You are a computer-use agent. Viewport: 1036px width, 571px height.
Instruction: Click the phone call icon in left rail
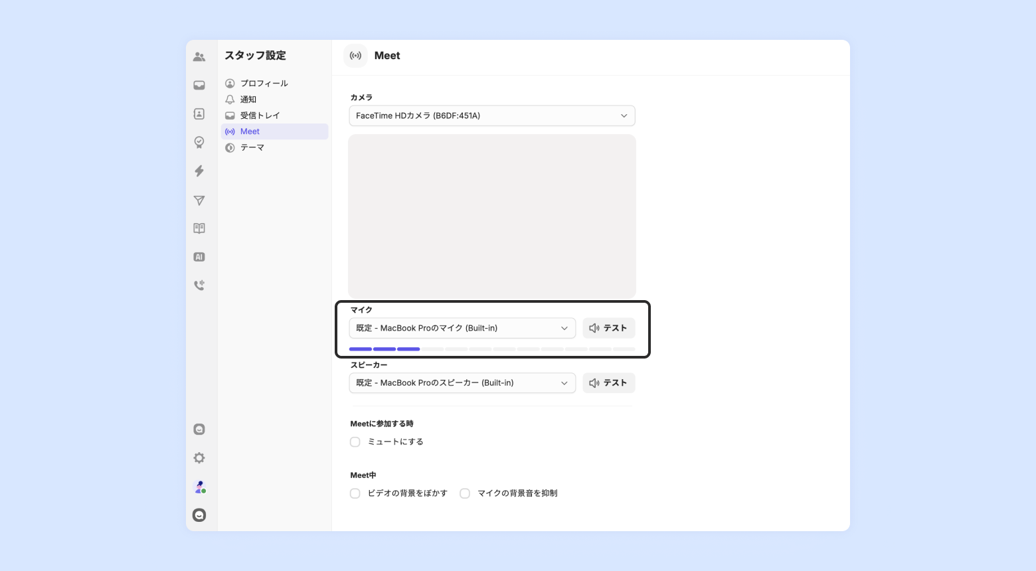(199, 285)
